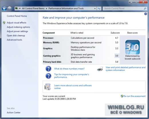Click Your scores are current text
Viewport: 149px width, 119px height.
tap(54, 96)
